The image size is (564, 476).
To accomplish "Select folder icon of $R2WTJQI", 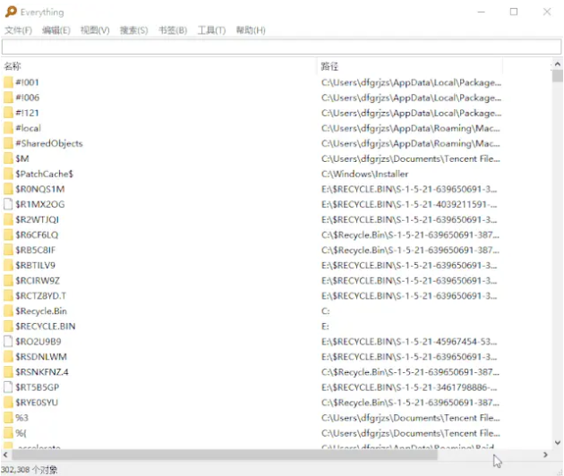I will point(8,220).
